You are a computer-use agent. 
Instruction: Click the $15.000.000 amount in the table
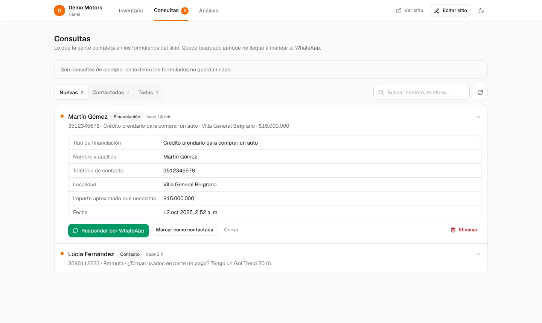point(179,198)
